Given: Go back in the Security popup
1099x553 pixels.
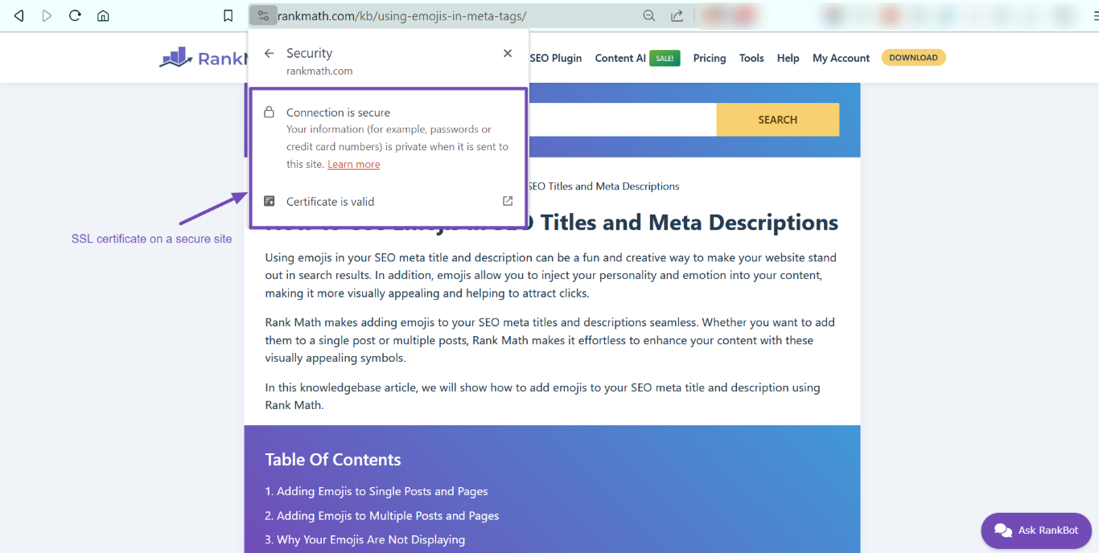Looking at the screenshot, I should [270, 53].
